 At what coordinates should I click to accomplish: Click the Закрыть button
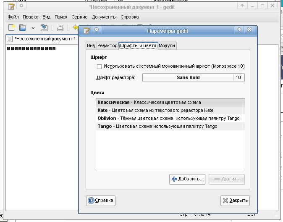pos(235,201)
